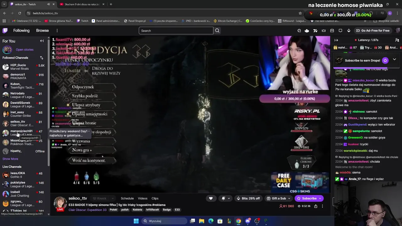Open the Videos tab
This screenshot has height=226, width=402.
pyautogui.click(x=143, y=198)
